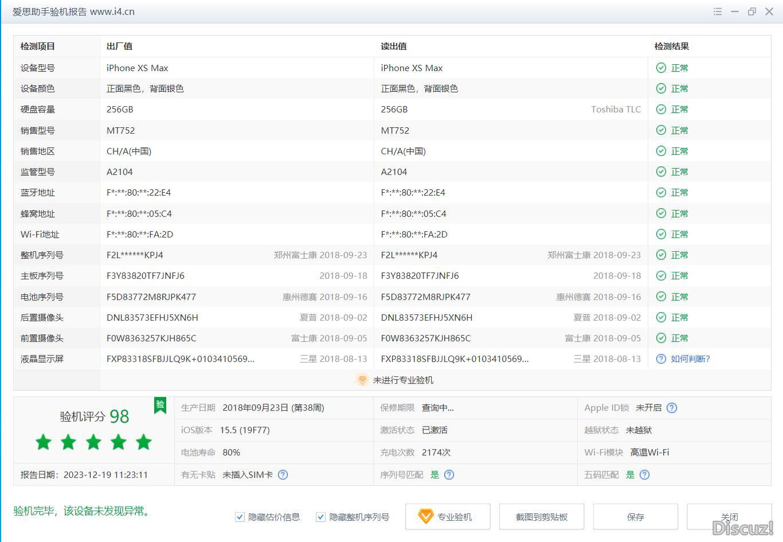Click the iOS version 15.5 (19F77) value
The image size is (783, 542).
(245, 430)
